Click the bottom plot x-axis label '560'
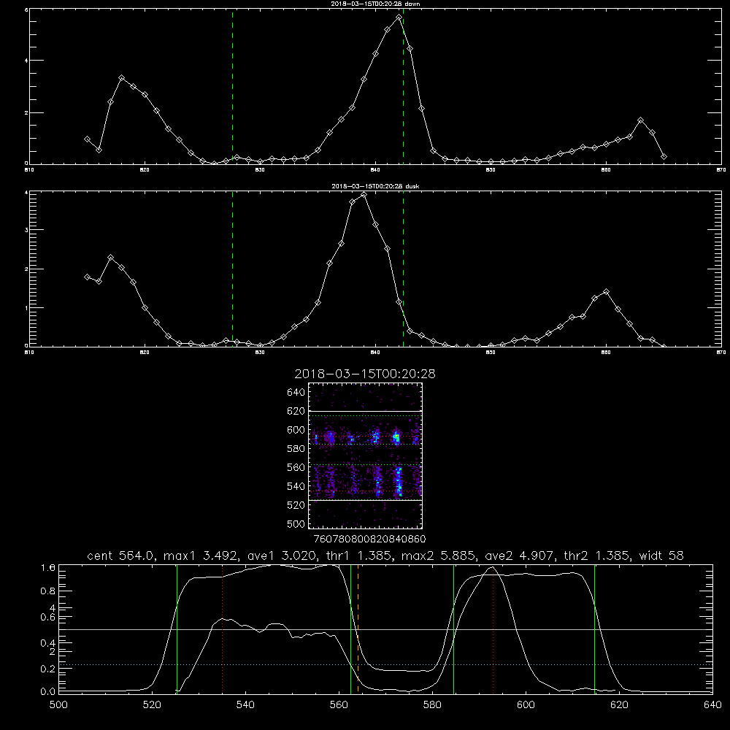Viewport: 730px width, 730px height. [339, 705]
